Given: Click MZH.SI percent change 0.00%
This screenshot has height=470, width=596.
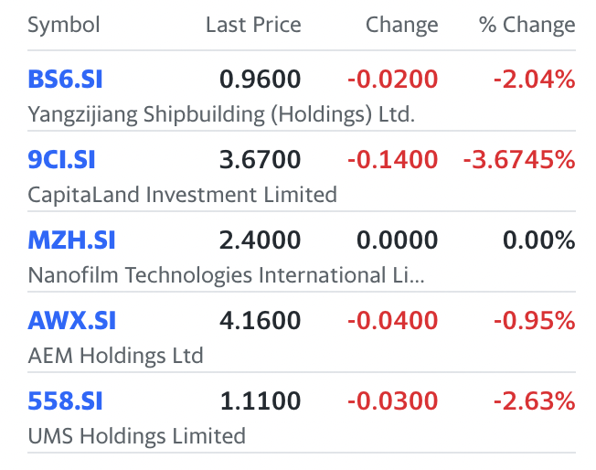Looking at the screenshot, I should [538, 240].
